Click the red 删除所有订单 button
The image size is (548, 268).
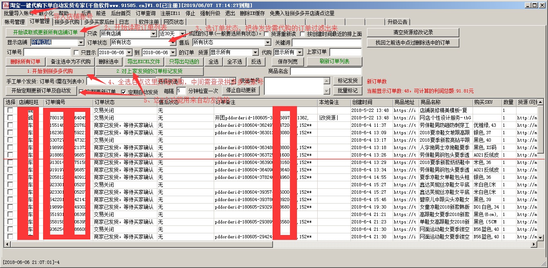coord(25,62)
